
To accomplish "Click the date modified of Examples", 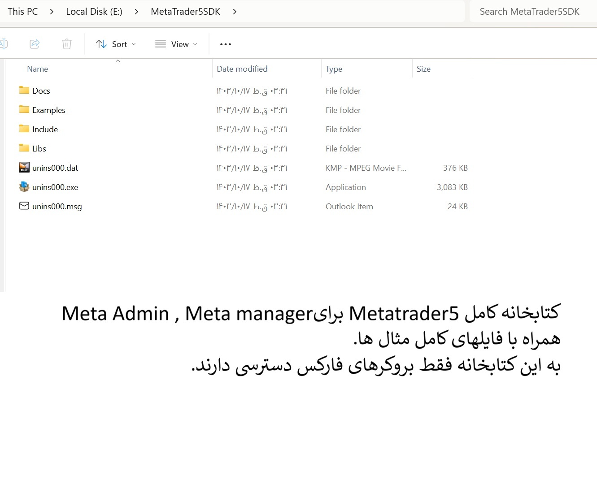I will pos(252,110).
